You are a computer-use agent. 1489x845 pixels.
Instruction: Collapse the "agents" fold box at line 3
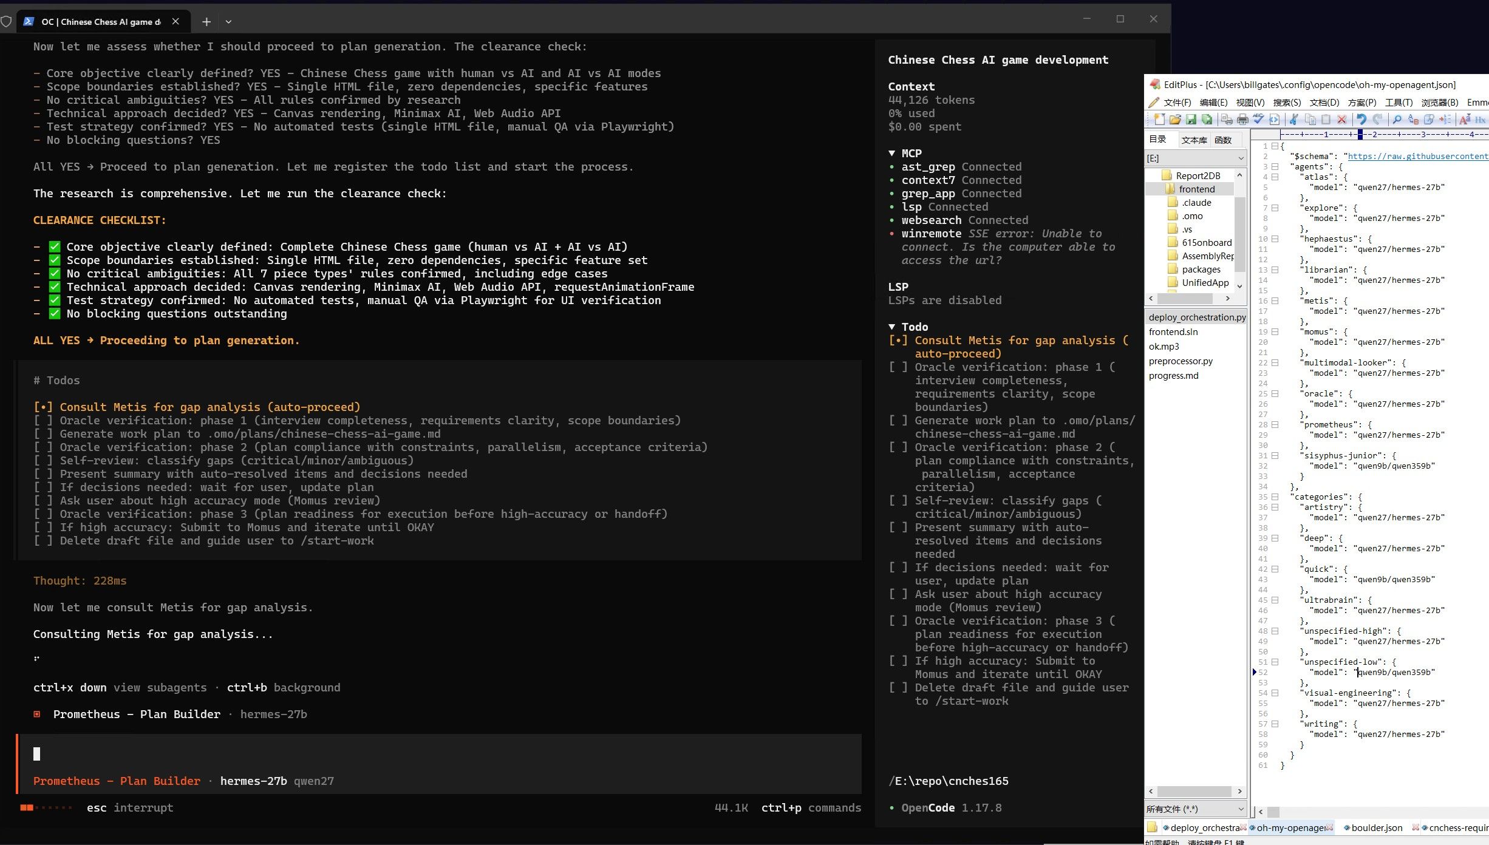1275,167
